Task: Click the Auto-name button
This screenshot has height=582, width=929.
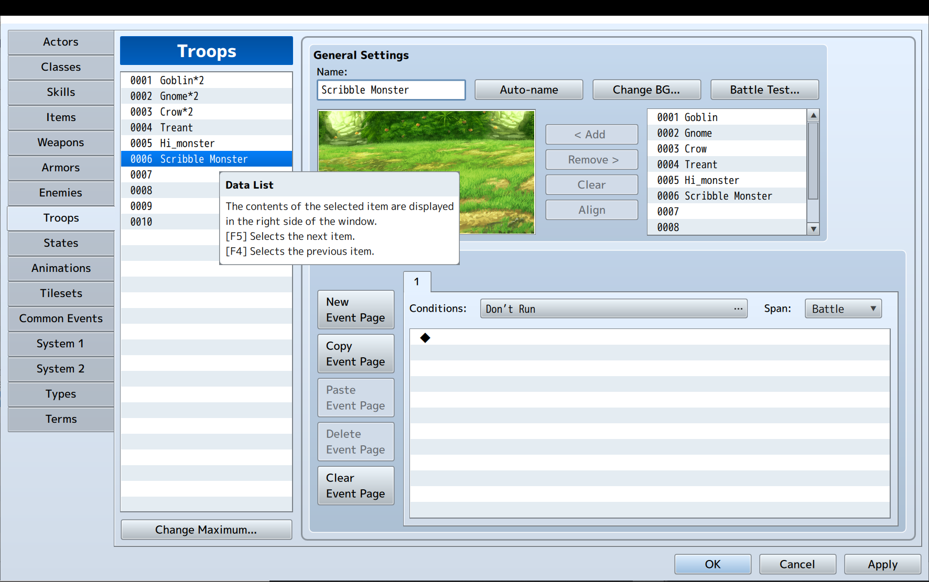Action: [x=528, y=89]
